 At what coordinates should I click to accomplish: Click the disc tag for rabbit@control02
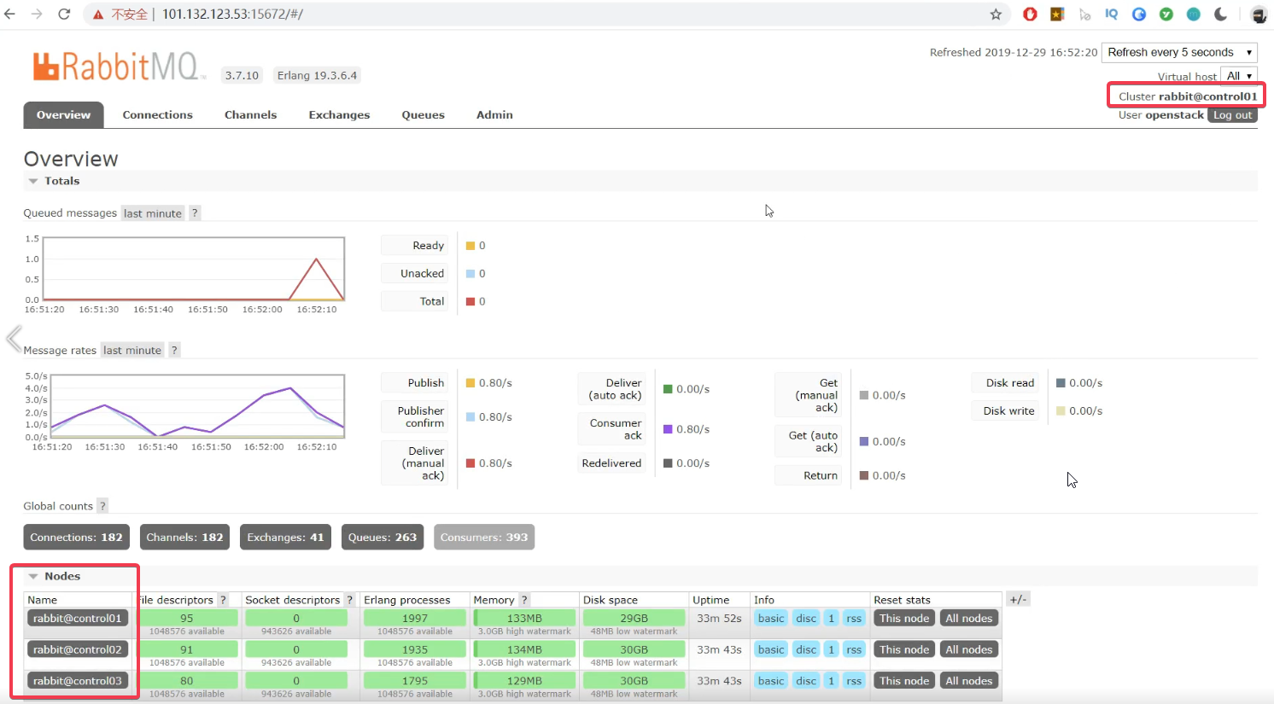806,649
